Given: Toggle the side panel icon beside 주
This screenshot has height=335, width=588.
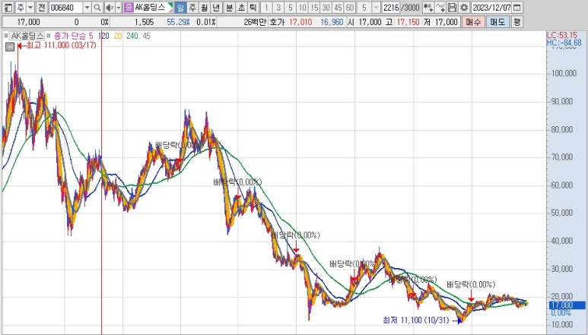Looking at the screenshot, I should (8, 7).
